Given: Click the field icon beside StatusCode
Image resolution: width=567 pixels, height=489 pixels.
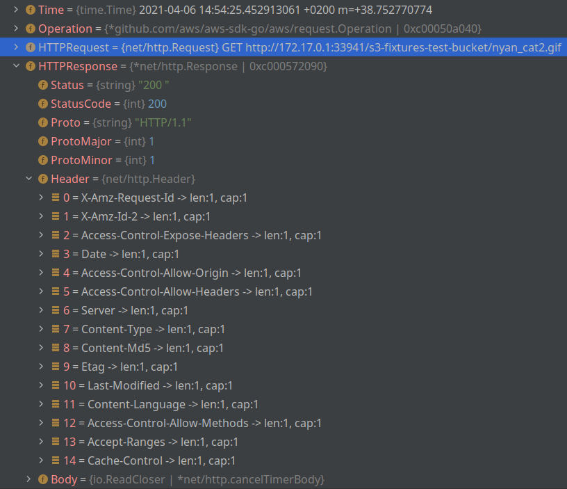Looking at the screenshot, I should pyautogui.click(x=43, y=104).
